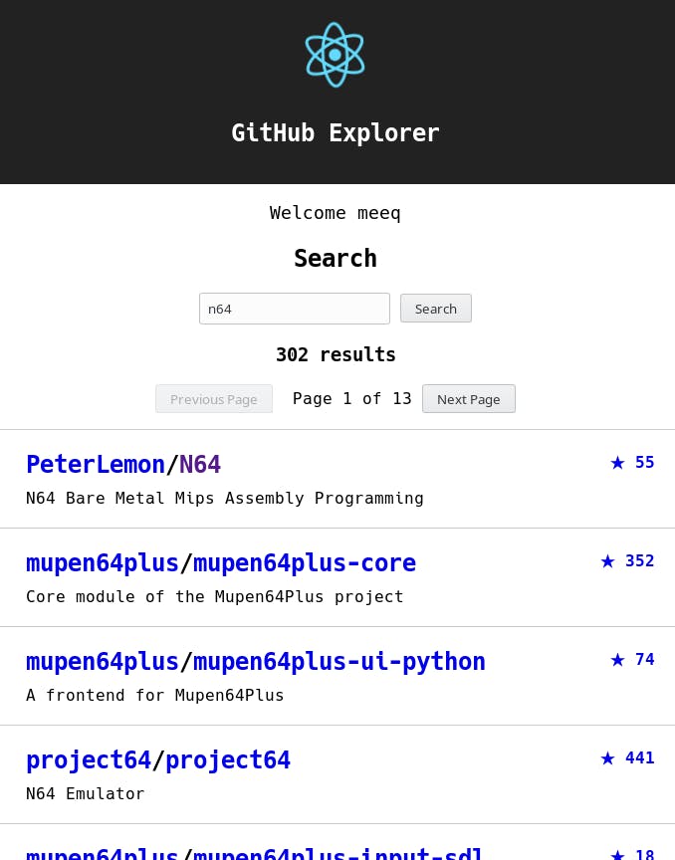Click the Next Page button
Image resolution: width=675 pixels, height=860 pixels.
coord(468,398)
